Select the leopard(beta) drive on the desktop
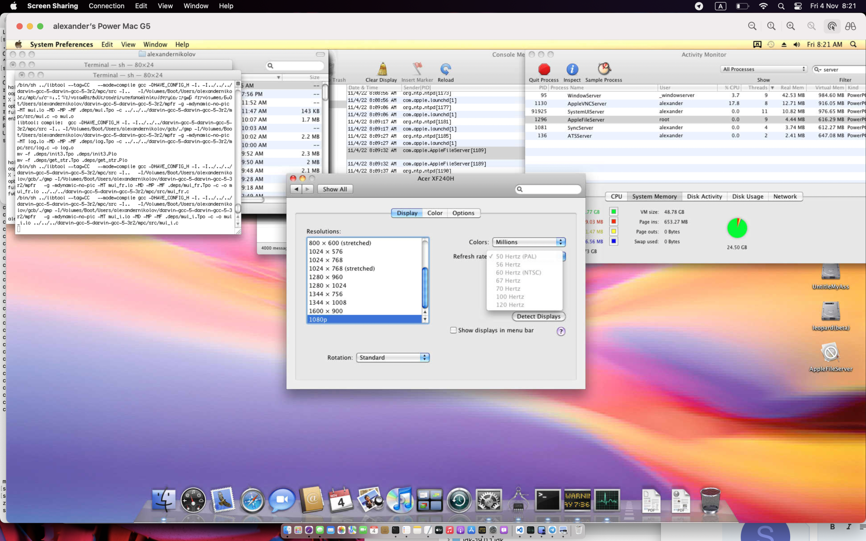Screen dimensions: 866x541 click(830, 316)
